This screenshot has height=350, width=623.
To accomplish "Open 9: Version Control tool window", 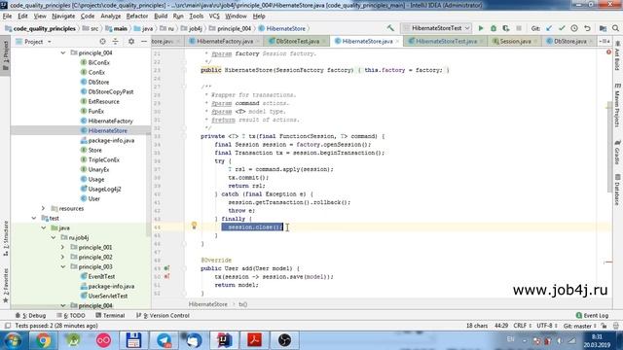I will [163, 315].
